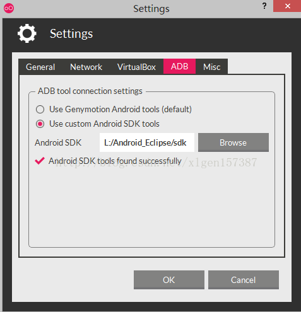Open the Network tab
The width and height of the screenshot is (301, 312).
tap(86, 67)
